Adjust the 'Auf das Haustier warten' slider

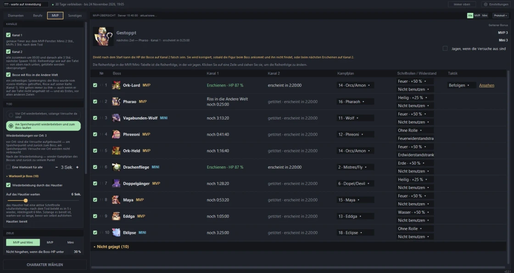click(x=26, y=200)
